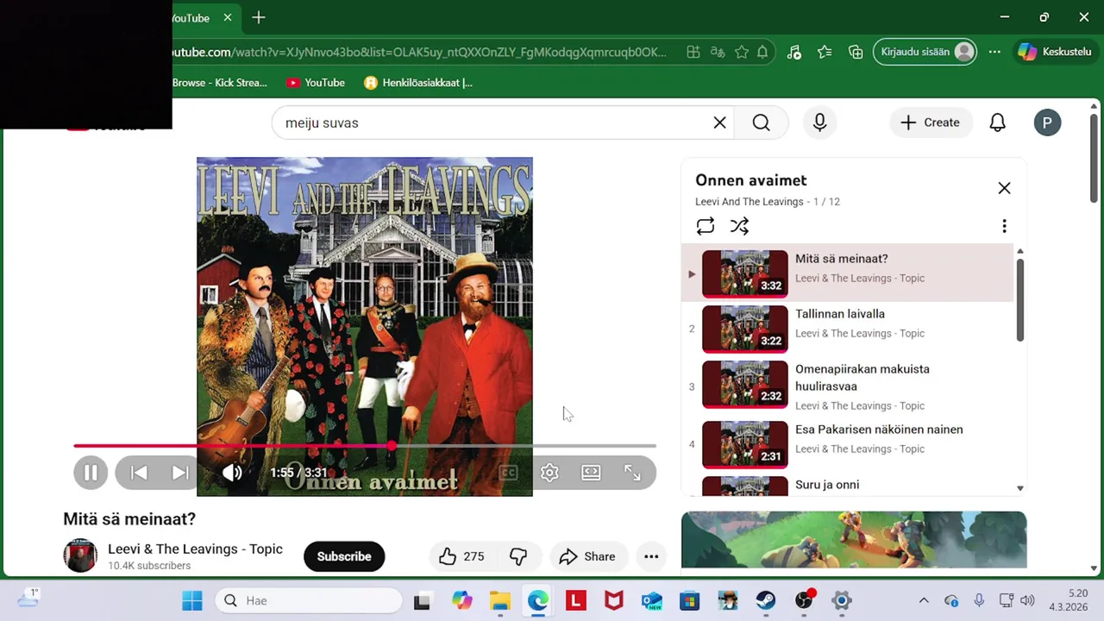Go to the previous video

[x=139, y=473]
